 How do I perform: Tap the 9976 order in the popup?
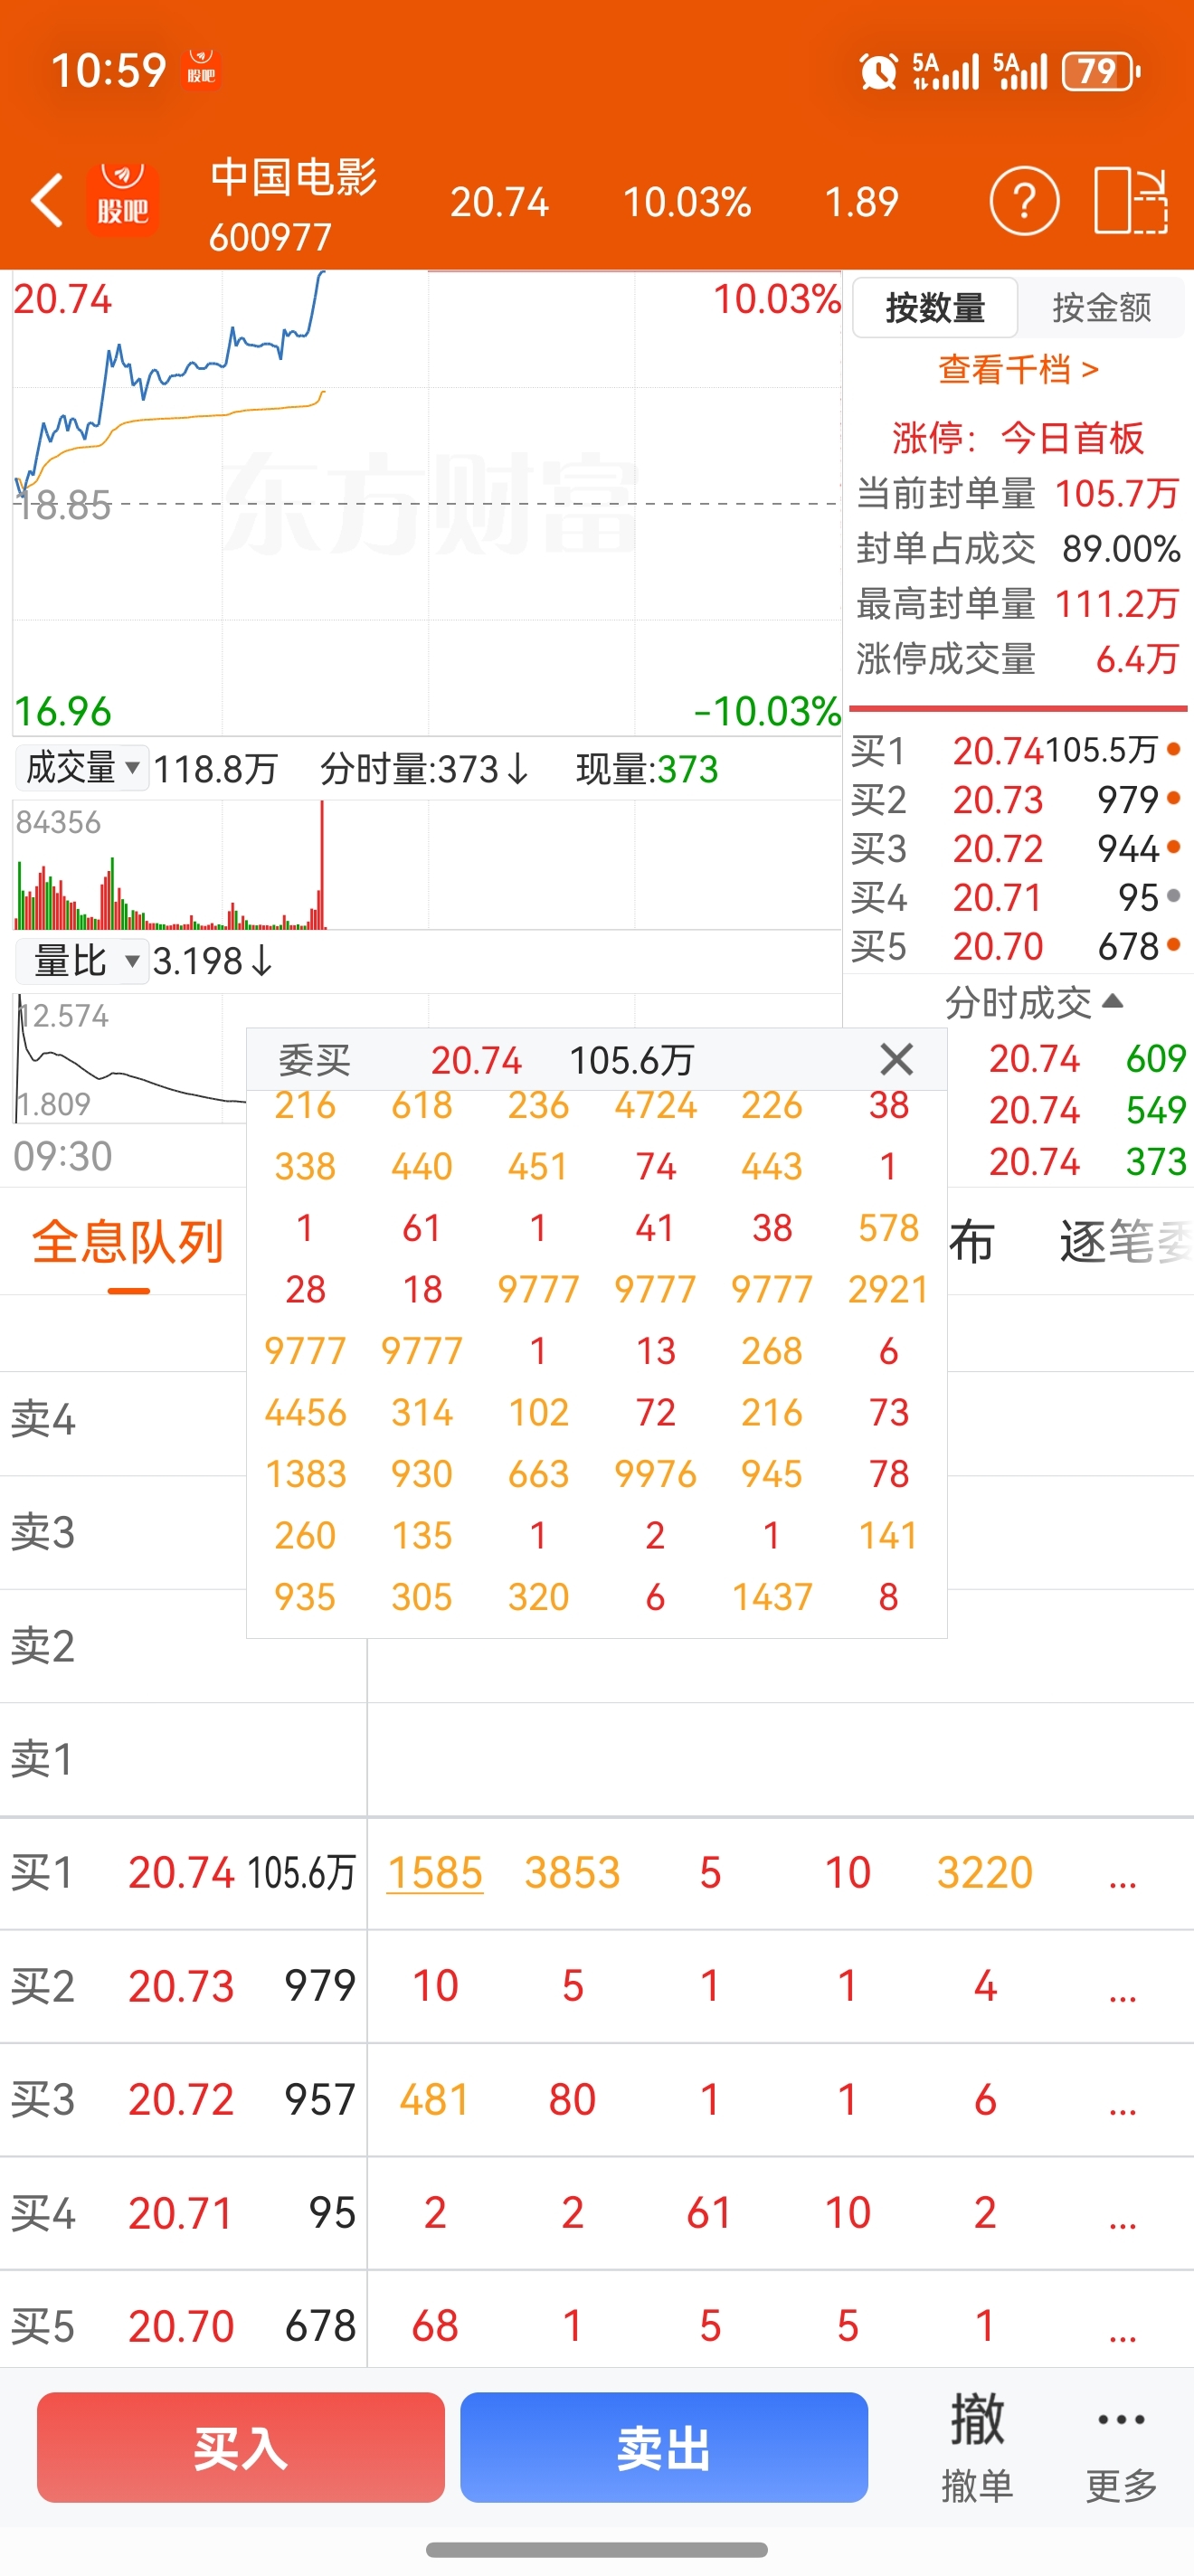[655, 1474]
